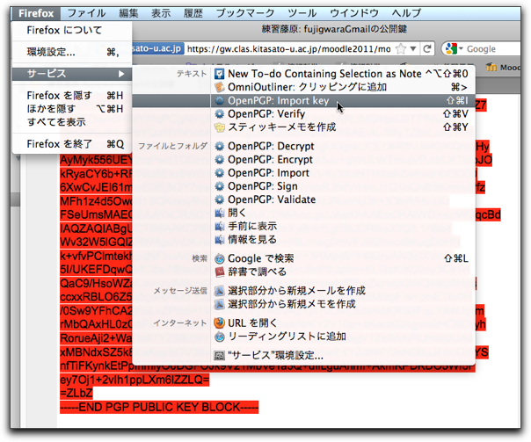Open ファイル menu
Viewport: 531px width, 442px height.
click(86, 13)
